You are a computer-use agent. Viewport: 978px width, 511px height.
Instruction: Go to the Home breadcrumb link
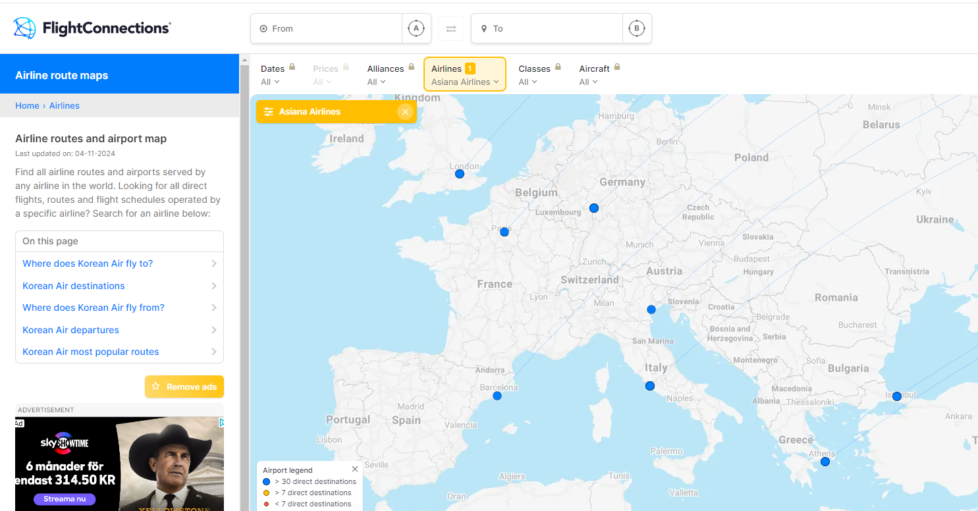[x=27, y=105]
